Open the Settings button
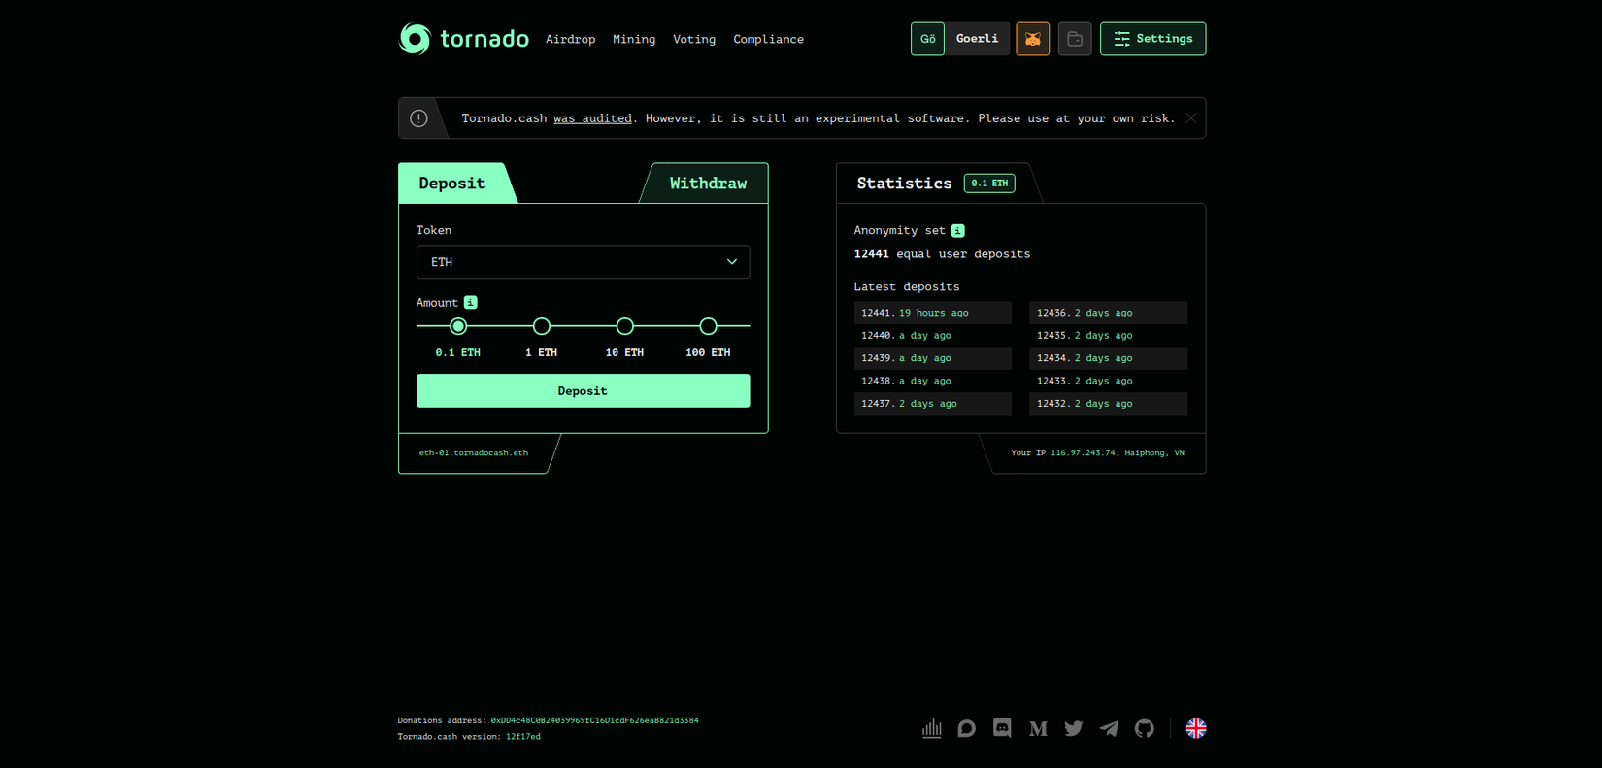Screen dimensions: 1602x768 pyautogui.click(x=1152, y=39)
